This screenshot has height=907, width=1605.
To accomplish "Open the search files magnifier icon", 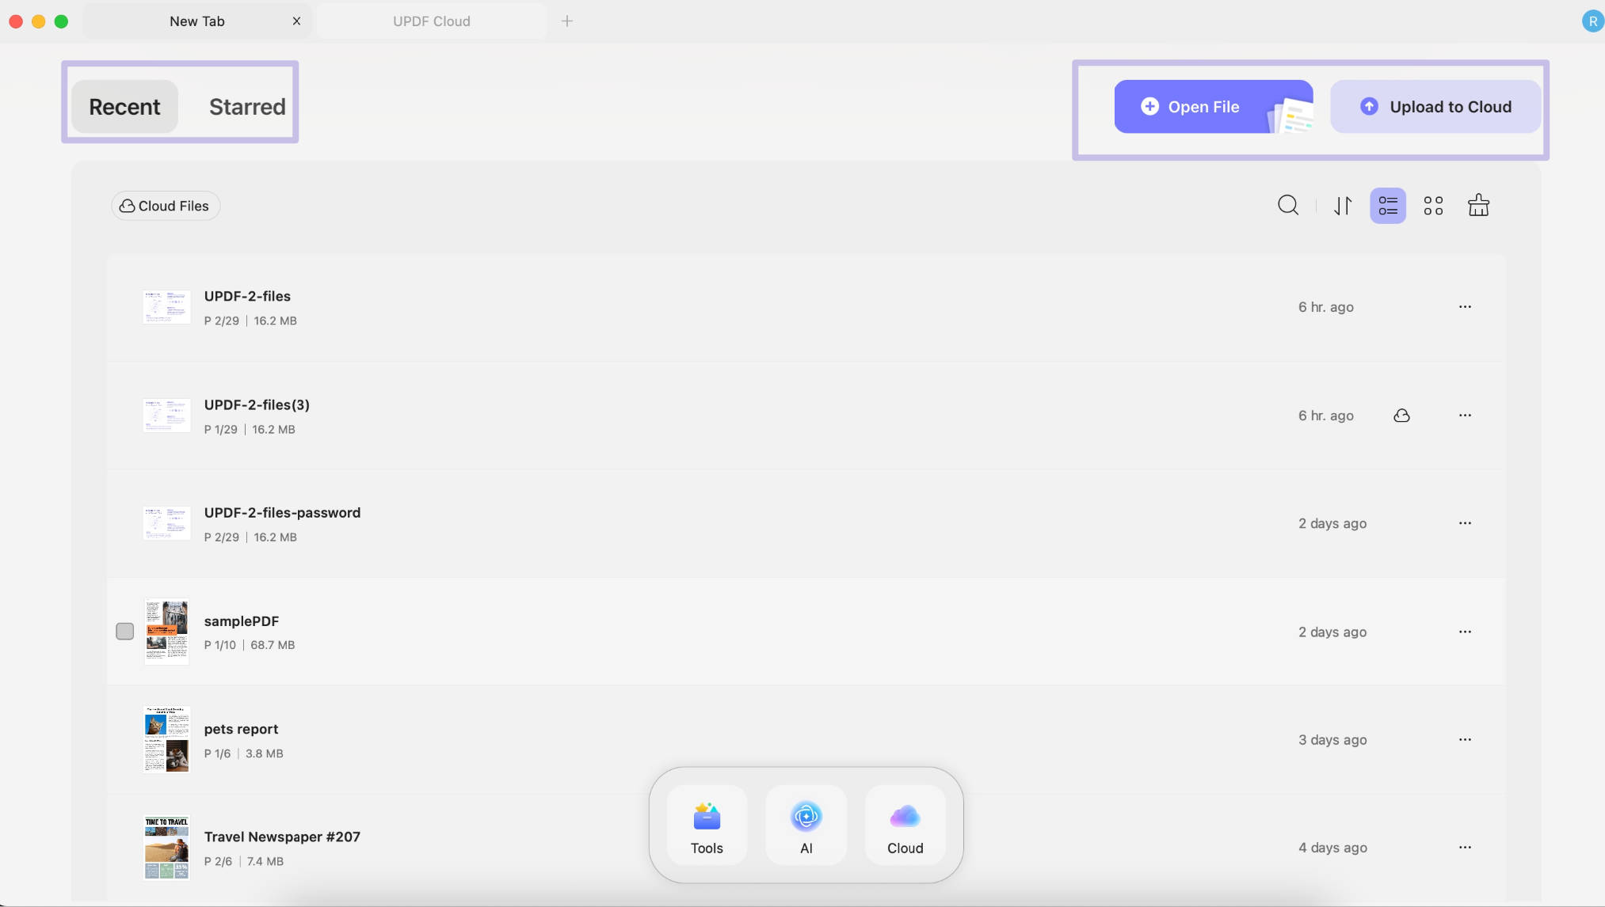I will coord(1288,206).
